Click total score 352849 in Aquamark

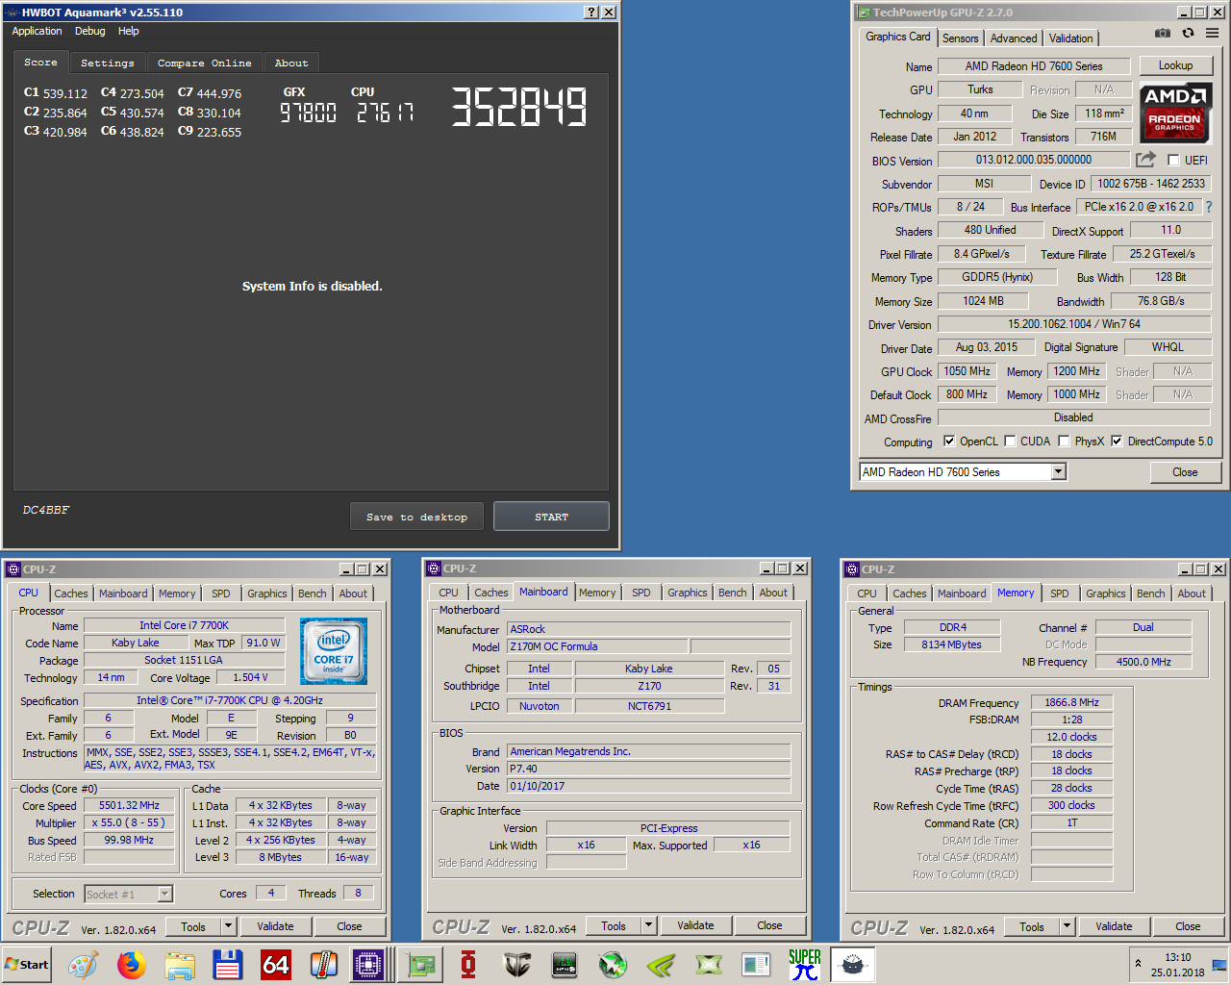[x=519, y=106]
